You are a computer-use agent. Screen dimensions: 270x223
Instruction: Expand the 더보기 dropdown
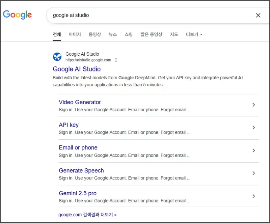(x=194, y=34)
